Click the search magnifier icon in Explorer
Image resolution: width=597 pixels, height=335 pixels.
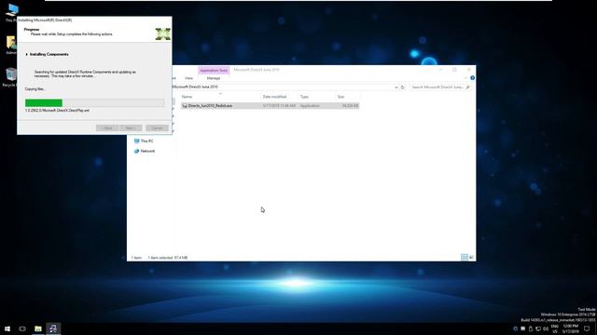(x=467, y=87)
